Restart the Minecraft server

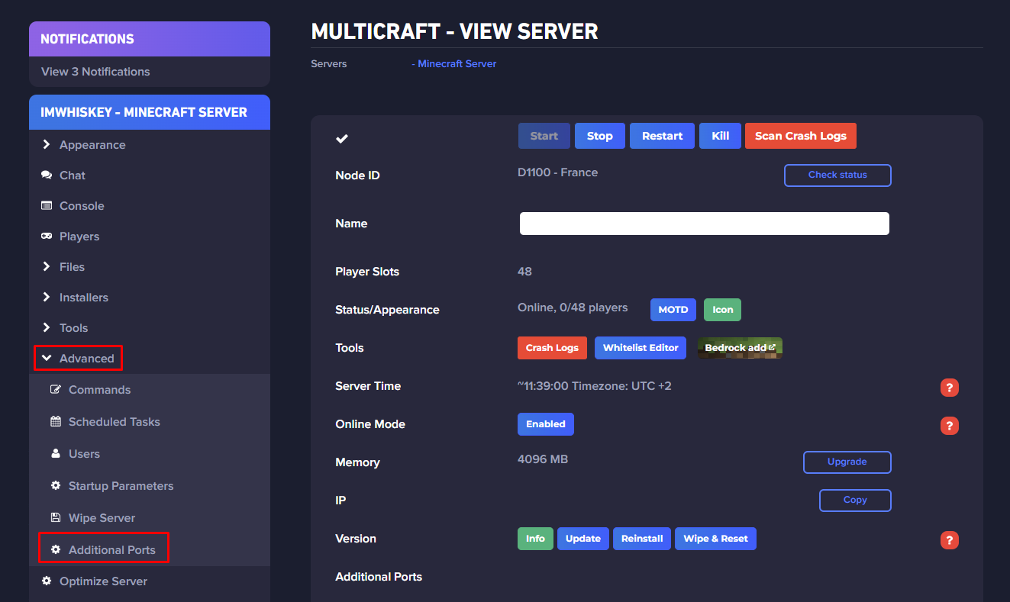coord(661,135)
